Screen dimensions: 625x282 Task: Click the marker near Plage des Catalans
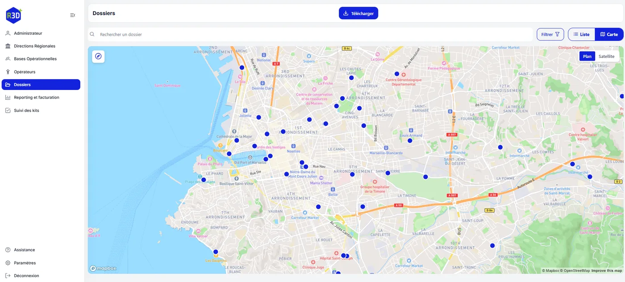[204, 180]
